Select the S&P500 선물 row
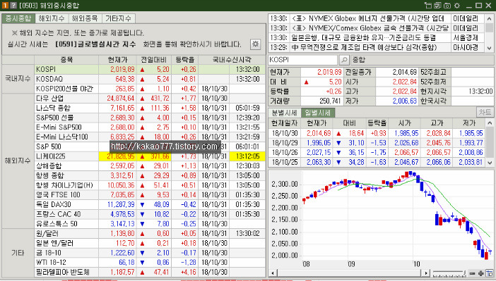 coord(150,118)
